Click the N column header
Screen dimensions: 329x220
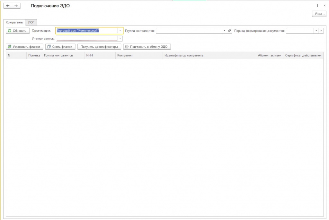tap(16, 55)
